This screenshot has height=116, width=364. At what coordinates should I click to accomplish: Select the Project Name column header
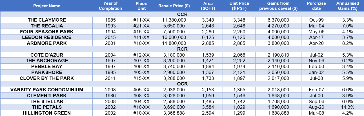click(x=47, y=6)
